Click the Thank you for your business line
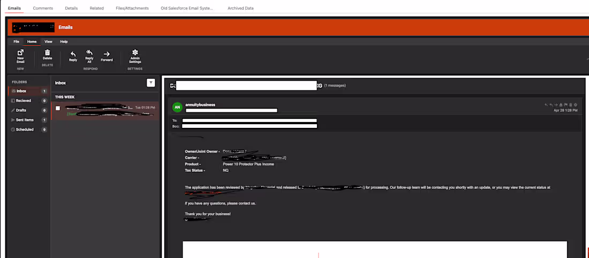 [x=208, y=214]
